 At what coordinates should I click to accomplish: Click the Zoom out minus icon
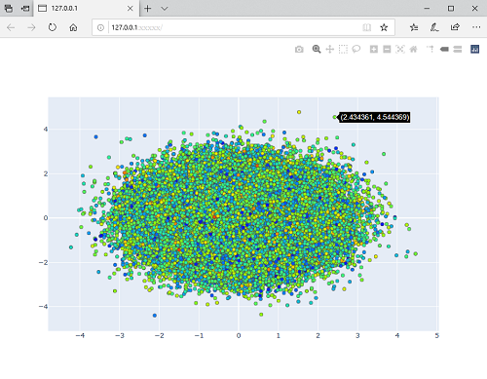coord(387,49)
